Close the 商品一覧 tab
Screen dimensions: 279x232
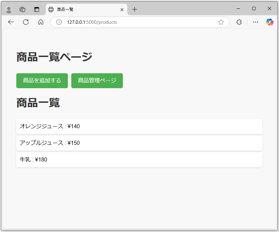(x=122, y=9)
